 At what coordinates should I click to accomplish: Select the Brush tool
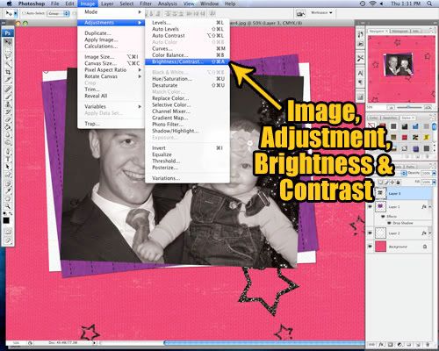[x=8, y=96]
